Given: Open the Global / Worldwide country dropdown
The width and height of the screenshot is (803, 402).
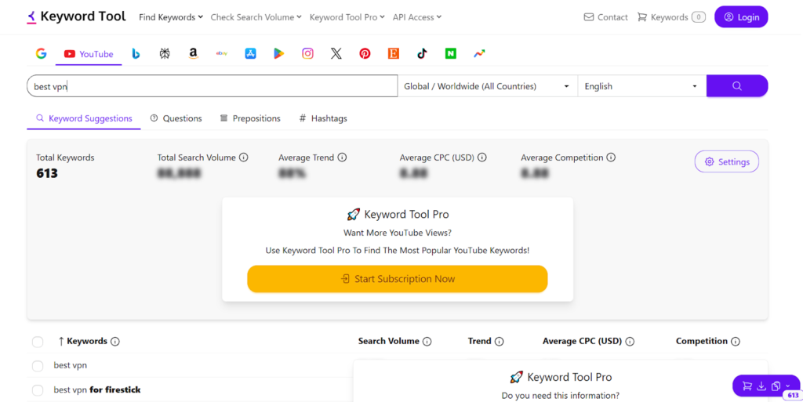Looking at the screenshot, I should [487, 86].
